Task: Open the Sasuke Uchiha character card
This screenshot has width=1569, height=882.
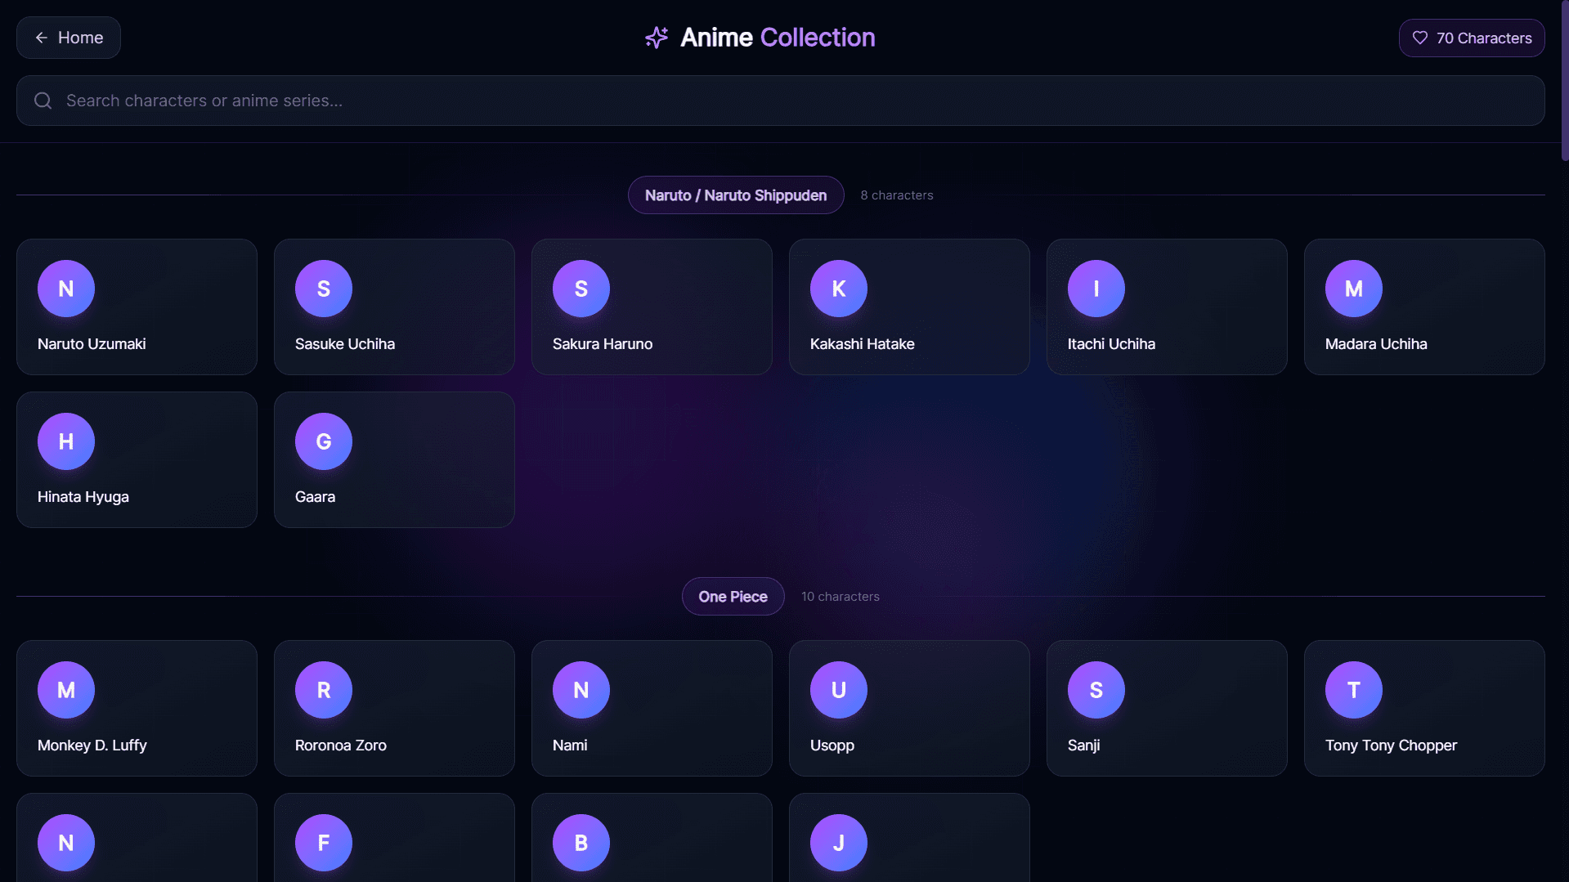Action: [394, 307]
